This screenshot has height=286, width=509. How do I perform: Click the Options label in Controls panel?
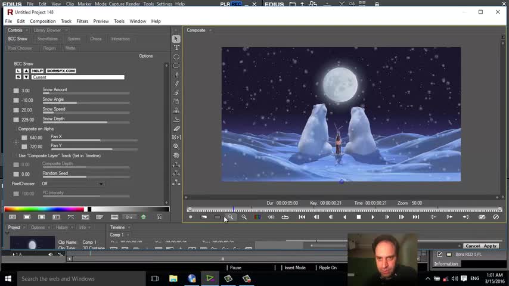(146, 56)
